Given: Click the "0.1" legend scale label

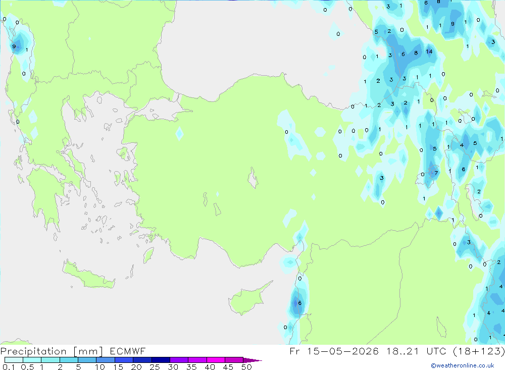Looking at the screenshot, I should coord(9,367).
